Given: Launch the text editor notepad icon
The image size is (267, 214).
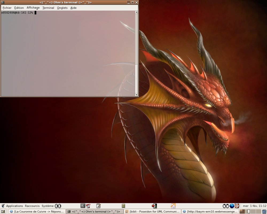Looking at the screenshot, I should tap(99, 206).
